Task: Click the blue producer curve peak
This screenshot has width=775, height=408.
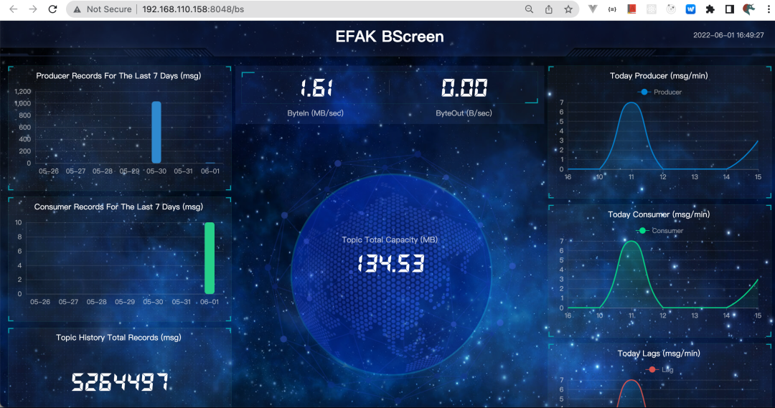Action: click(631, 103)
